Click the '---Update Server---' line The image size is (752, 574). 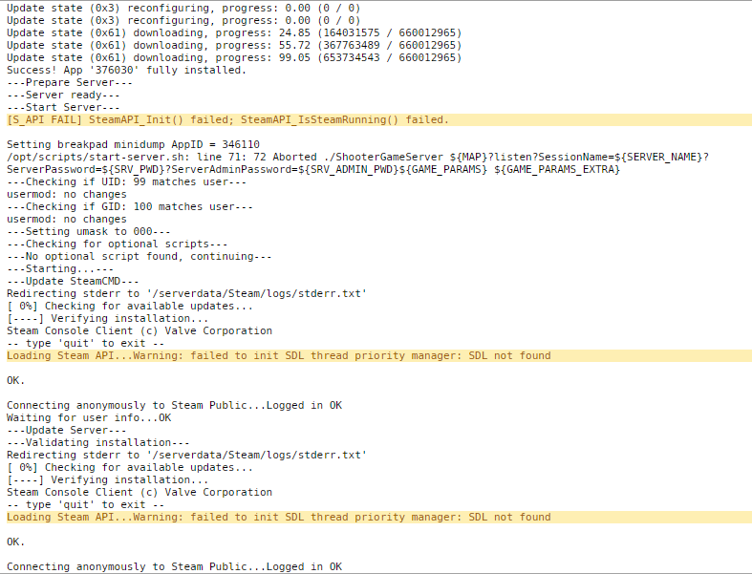point(67,430)
